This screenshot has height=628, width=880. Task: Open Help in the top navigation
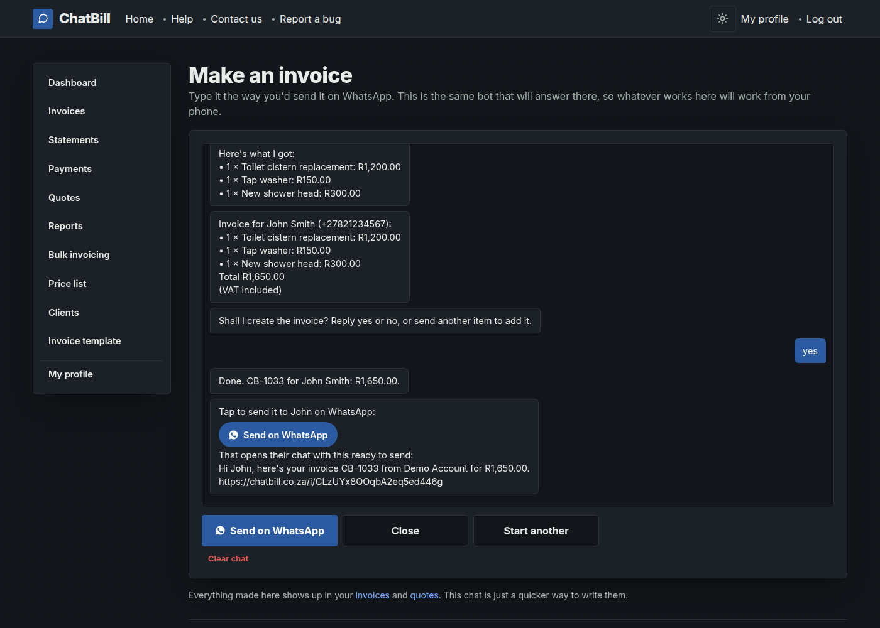182,19
